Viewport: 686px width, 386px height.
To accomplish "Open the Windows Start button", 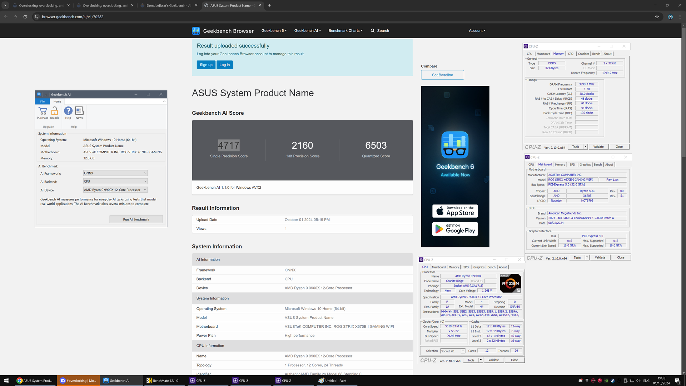I will 6,381.
